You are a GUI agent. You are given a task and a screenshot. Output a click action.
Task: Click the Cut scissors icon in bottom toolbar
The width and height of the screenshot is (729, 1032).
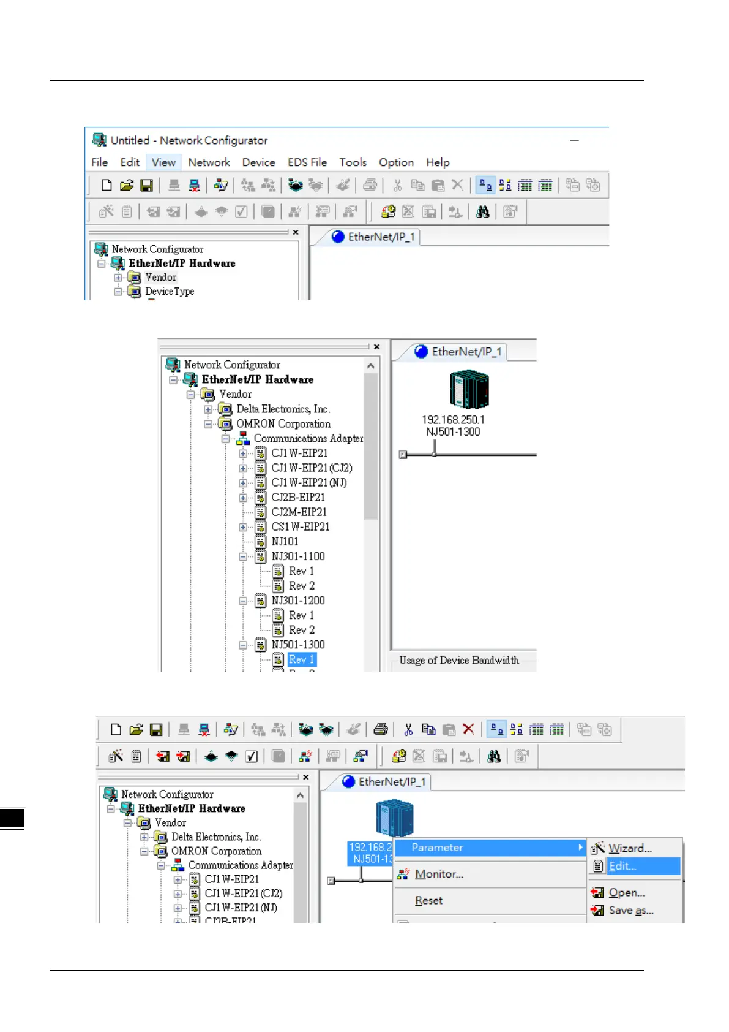click(x=408, y=729)
